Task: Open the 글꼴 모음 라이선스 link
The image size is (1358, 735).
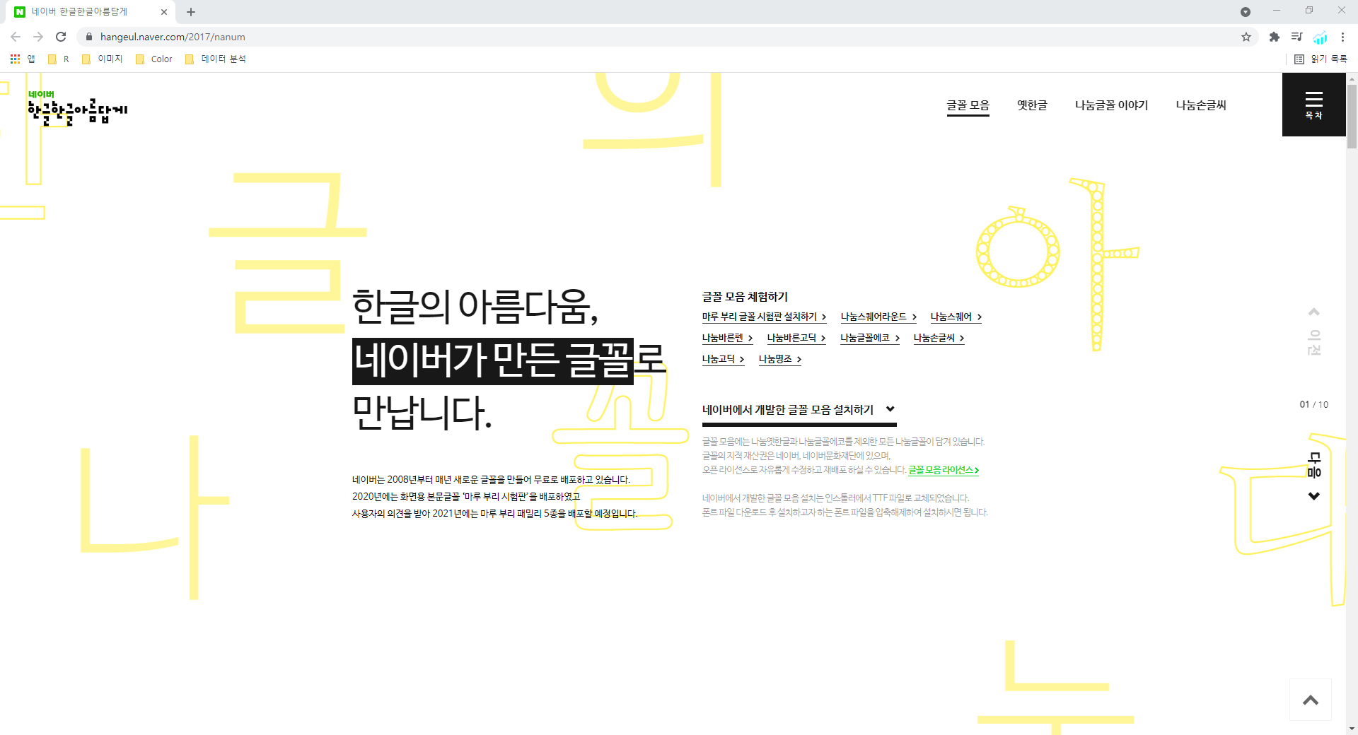Action: click(944, 470)
